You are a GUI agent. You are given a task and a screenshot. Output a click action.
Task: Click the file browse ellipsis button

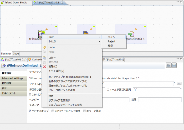click(179, 84)
